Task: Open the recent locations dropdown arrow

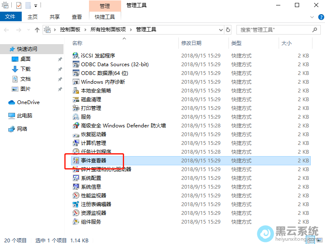Action: 28,30
